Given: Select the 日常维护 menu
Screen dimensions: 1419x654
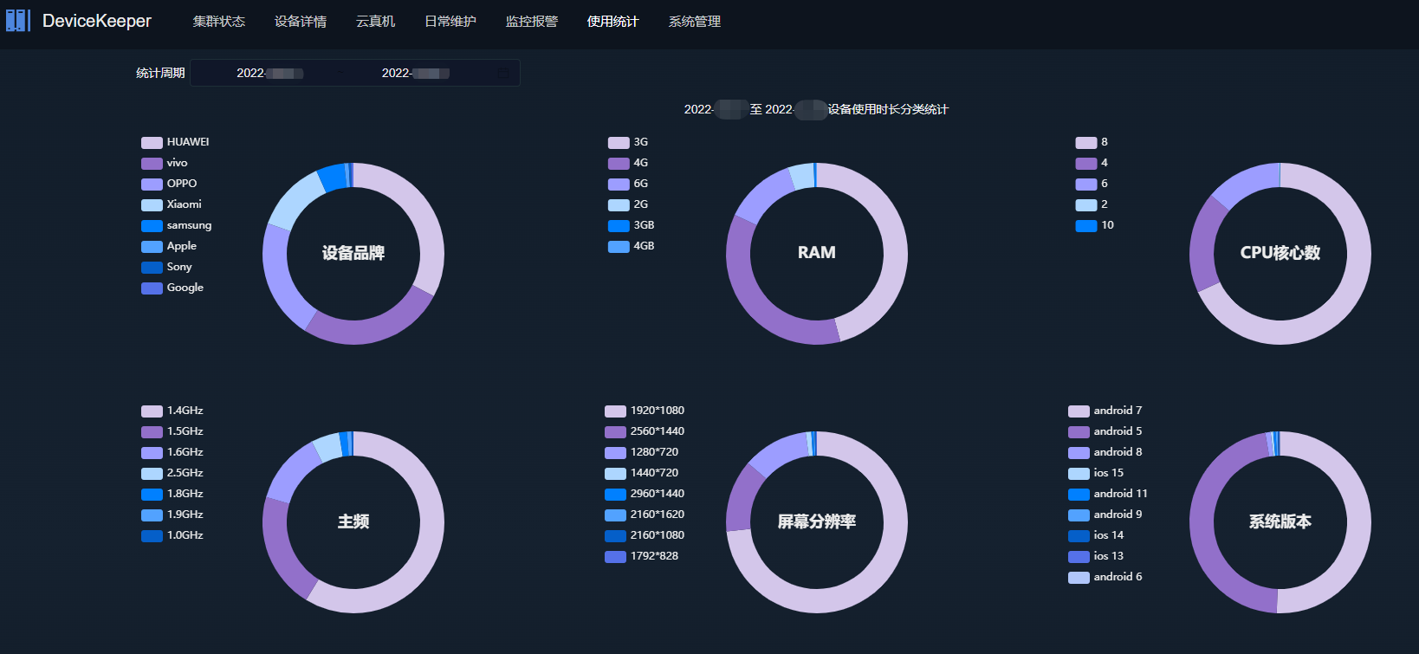Looking at the screenshot, I should pyautogui.click(x=450, y=22).
